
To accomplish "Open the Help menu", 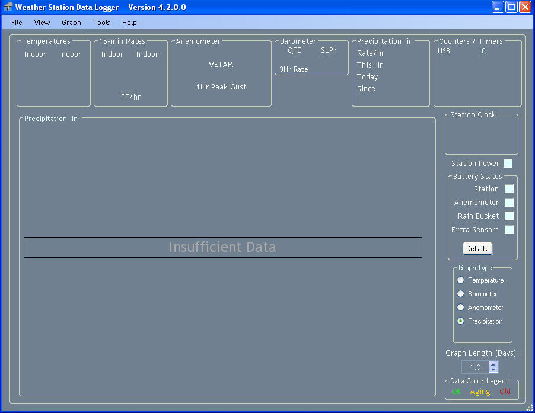I will point(129,22).
